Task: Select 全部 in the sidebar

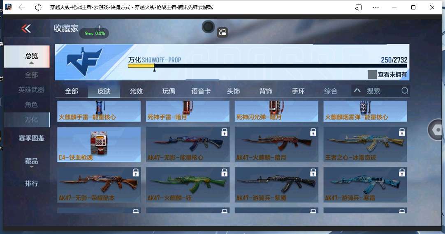Action: click(x=31, y=75)
